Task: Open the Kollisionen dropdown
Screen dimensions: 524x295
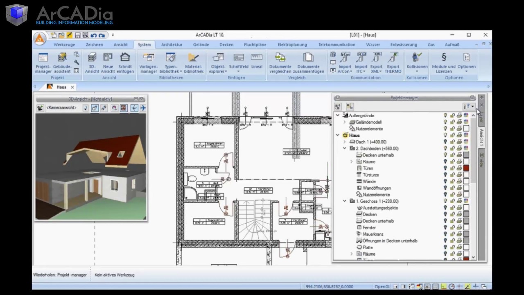Action: 417,62
